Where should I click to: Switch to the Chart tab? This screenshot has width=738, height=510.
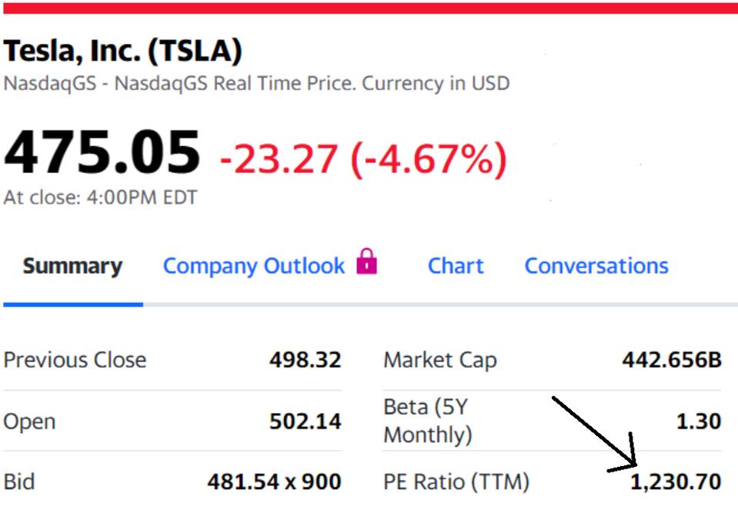click(x=455, y=265)
